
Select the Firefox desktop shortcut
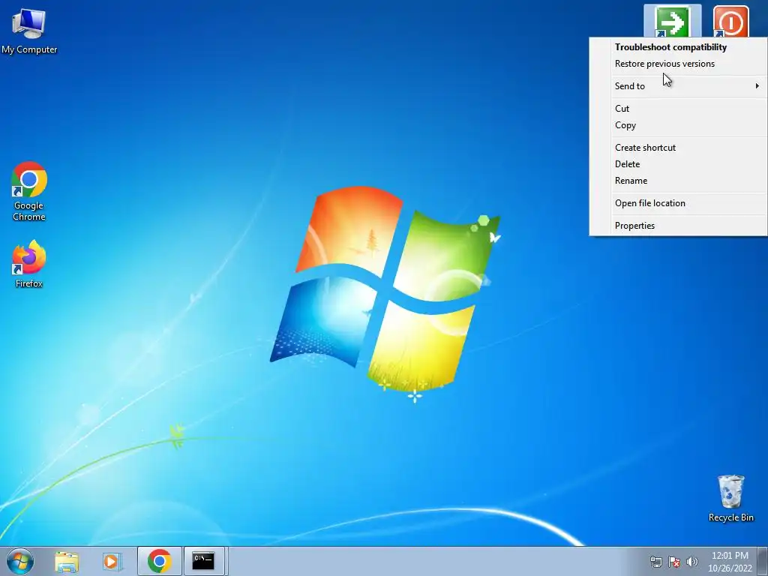(29, 263)
